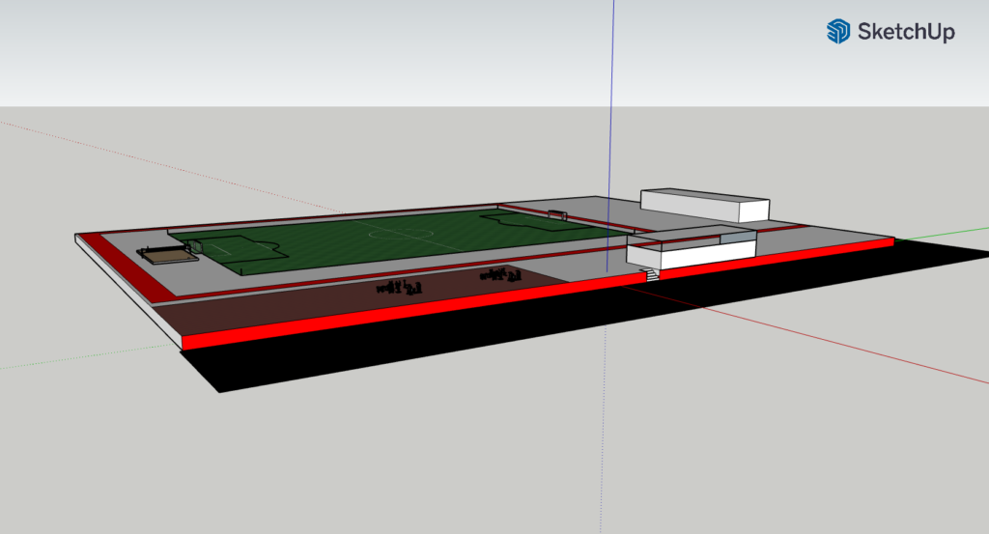This screenshot has width=989, height=534.
Task: Select the bright red front edge of the platform
Action: 536,295
